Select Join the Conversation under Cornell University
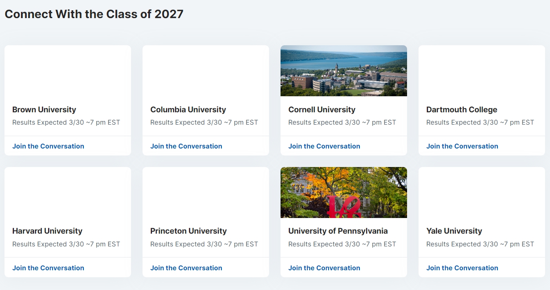 324,146
